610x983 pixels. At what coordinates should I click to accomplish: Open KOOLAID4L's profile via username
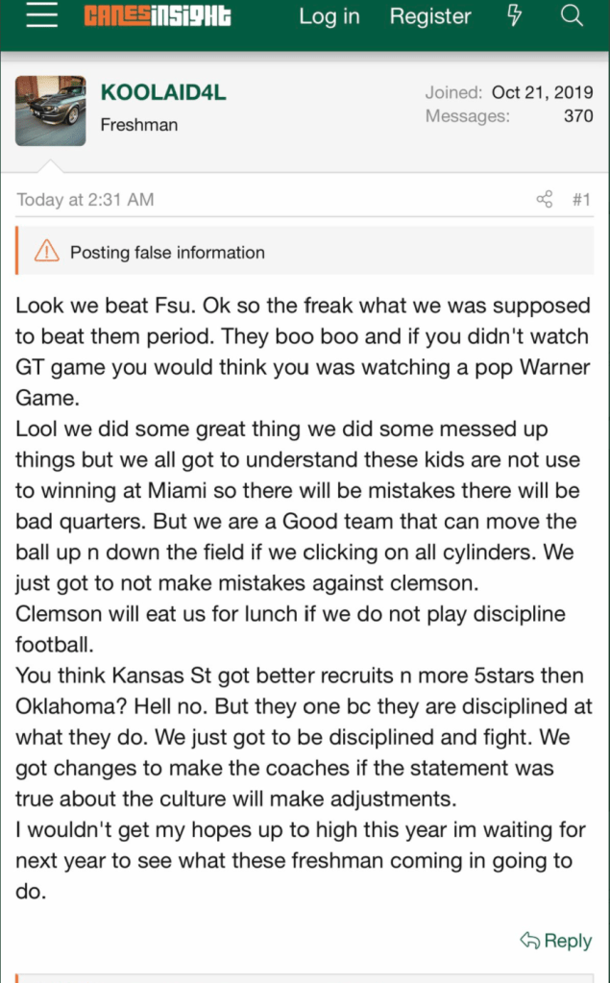[163, 93]
